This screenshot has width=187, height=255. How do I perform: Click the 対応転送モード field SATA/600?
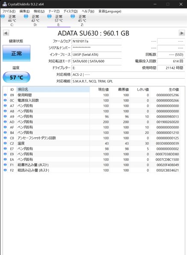[97, 61]
